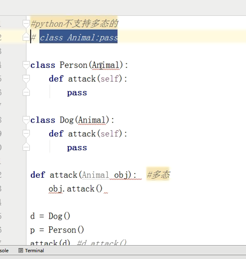
Task: Click 'self' in Person's attack method
Action: pyautogui.click(x=110, y=79)
